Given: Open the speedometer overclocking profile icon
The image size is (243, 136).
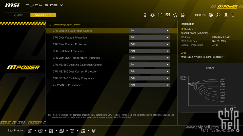Looking at the screenshot, I should (x=160, y=15).
